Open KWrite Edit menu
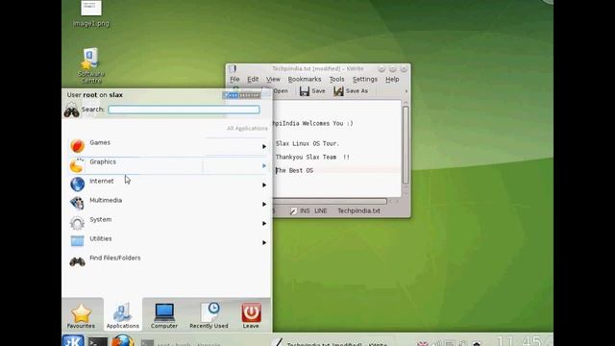This screenshot has width=615, height=346. click(x=253, y=79)
